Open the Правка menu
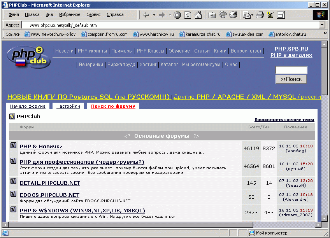 pyautogui.click(x=32, y=14)
